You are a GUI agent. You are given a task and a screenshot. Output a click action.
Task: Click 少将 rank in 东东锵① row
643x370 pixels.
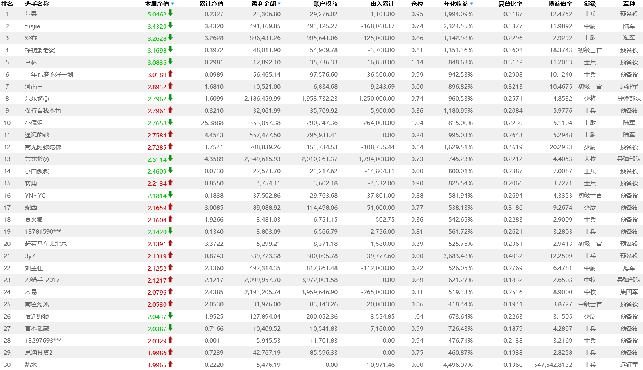click(590, 99)
